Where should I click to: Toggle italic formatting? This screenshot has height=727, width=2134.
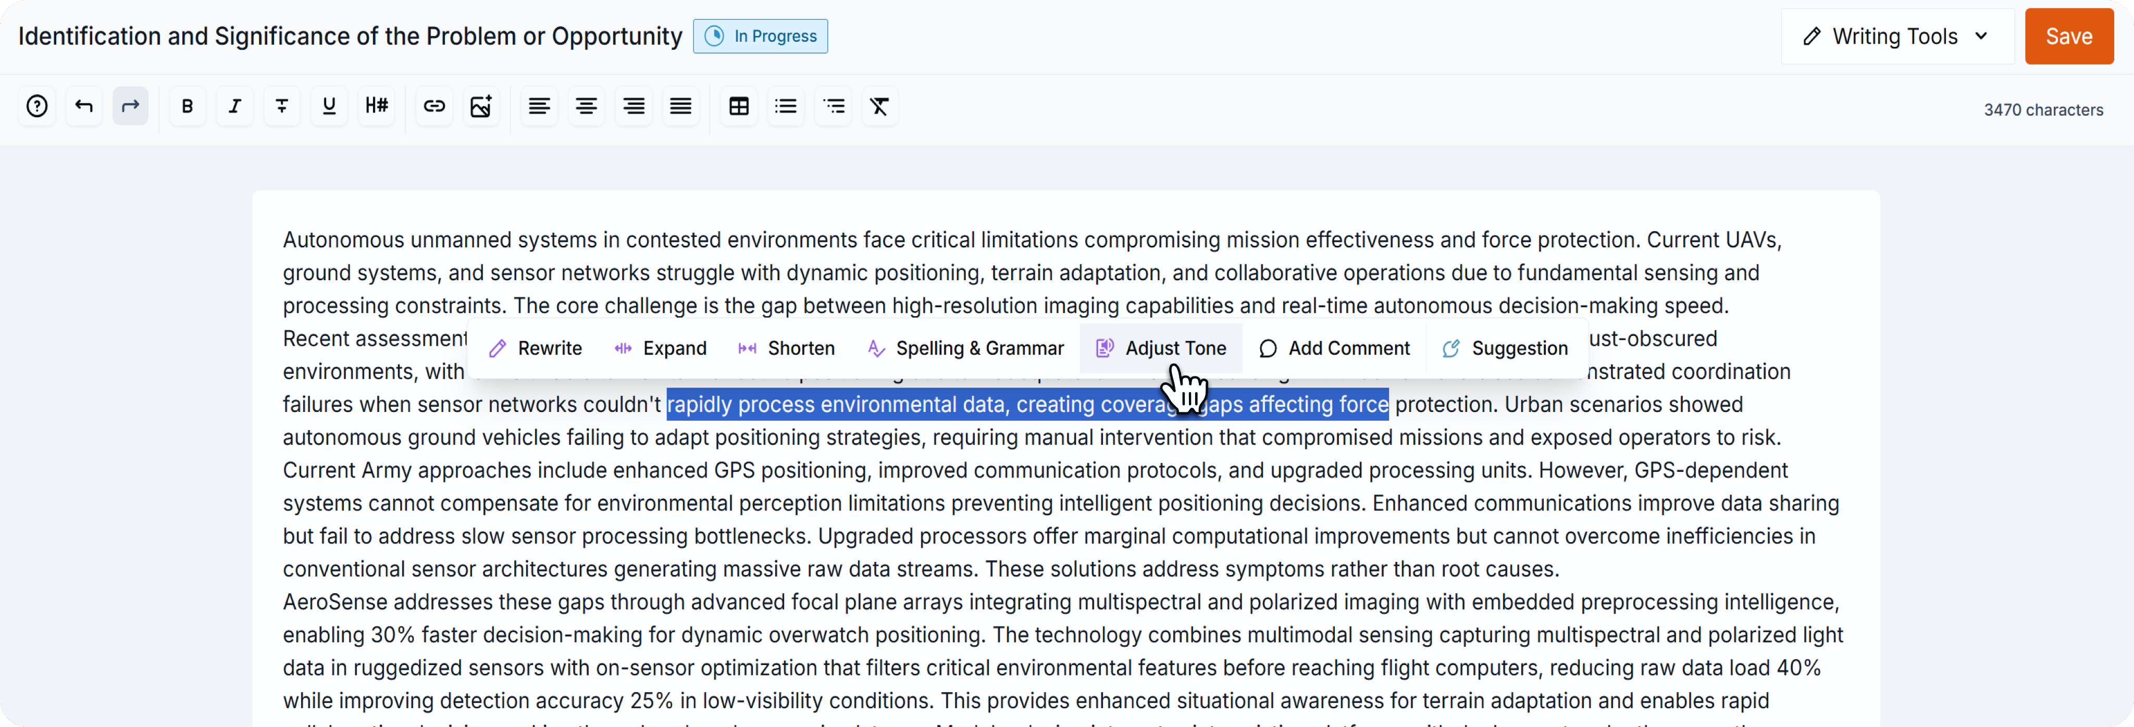tap(234, 106)
